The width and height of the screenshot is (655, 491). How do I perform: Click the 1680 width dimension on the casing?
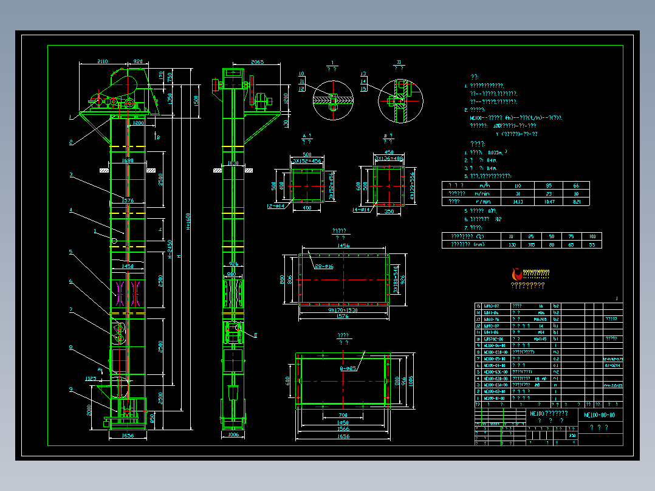128,160
